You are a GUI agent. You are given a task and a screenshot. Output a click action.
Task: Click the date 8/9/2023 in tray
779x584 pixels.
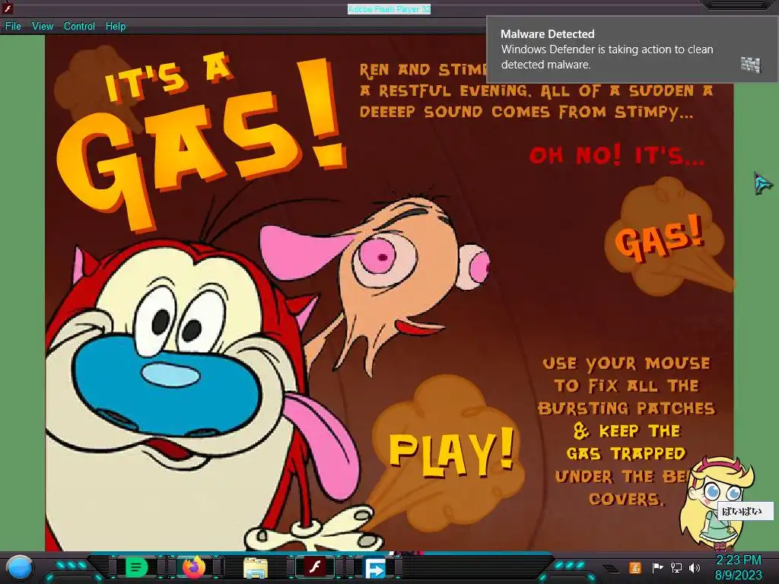pos(738,575)
